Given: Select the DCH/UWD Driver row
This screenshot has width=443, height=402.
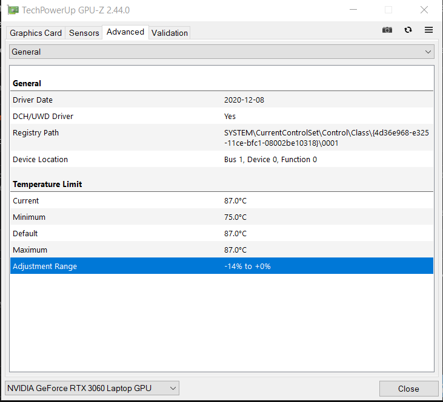Looking at the screenshot, I should pos(222,117).
